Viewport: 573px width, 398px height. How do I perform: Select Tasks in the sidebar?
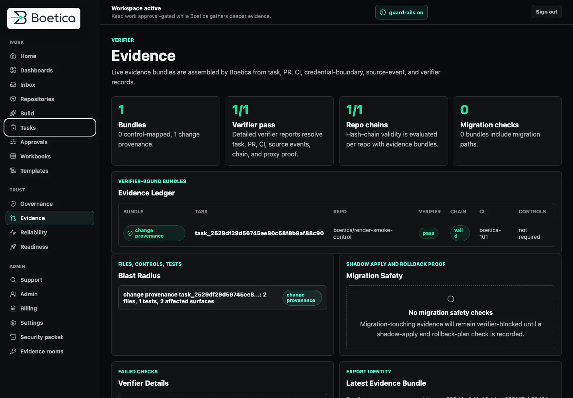pos(50,128)
